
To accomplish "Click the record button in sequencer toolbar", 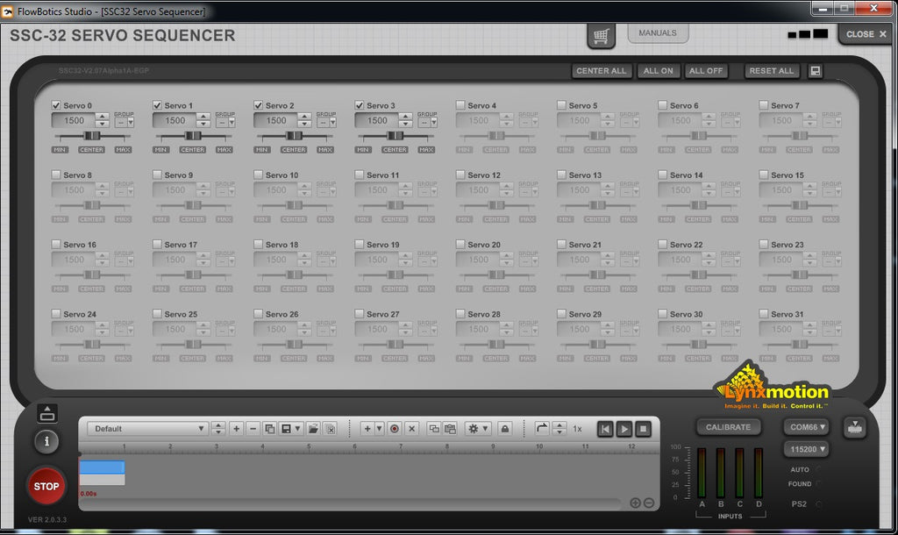I will pyautogui.click(x=395, y=429).
